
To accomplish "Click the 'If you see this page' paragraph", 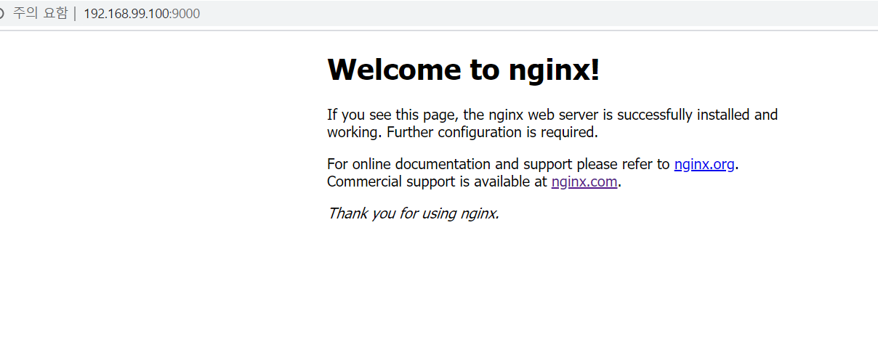I will pyautogui.click(x=552, y=123).
